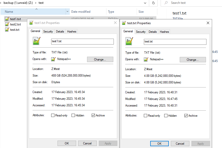
Task: Switch to General tab in test1.txt Properties
Action: 35,31
